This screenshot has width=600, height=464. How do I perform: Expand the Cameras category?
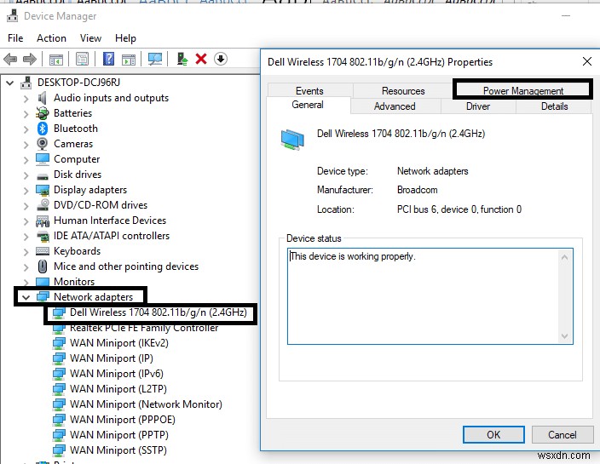26,145
